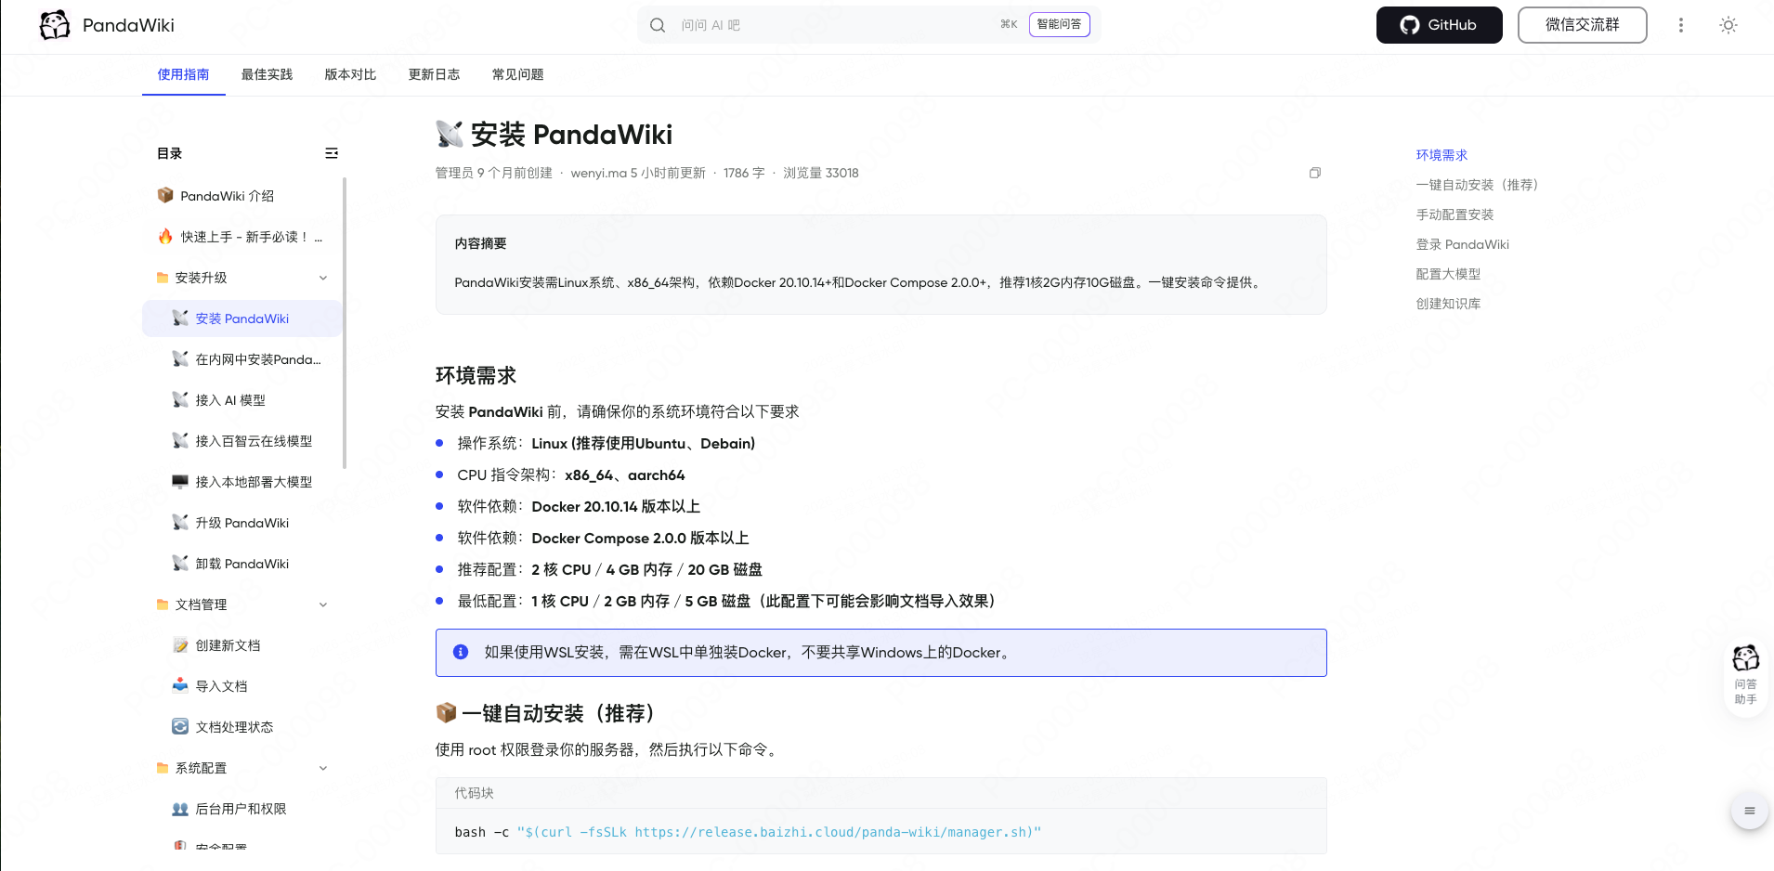Open 导入文档 sidebar entry

coord(242,686)
